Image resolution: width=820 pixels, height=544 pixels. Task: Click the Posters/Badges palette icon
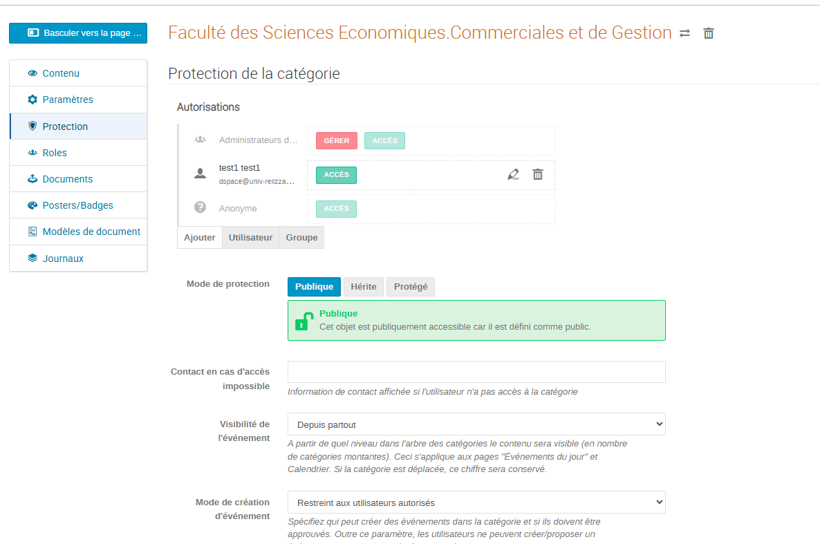pos(32,205)
